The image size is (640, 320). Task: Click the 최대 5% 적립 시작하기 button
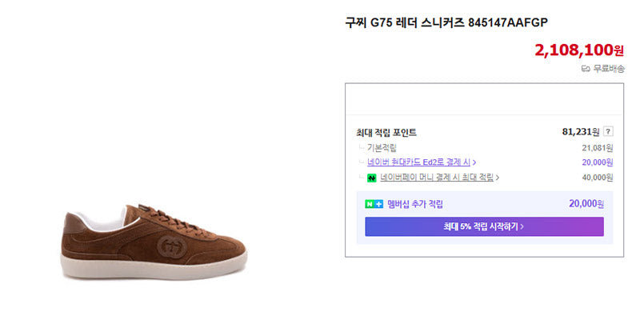(484, 226)
